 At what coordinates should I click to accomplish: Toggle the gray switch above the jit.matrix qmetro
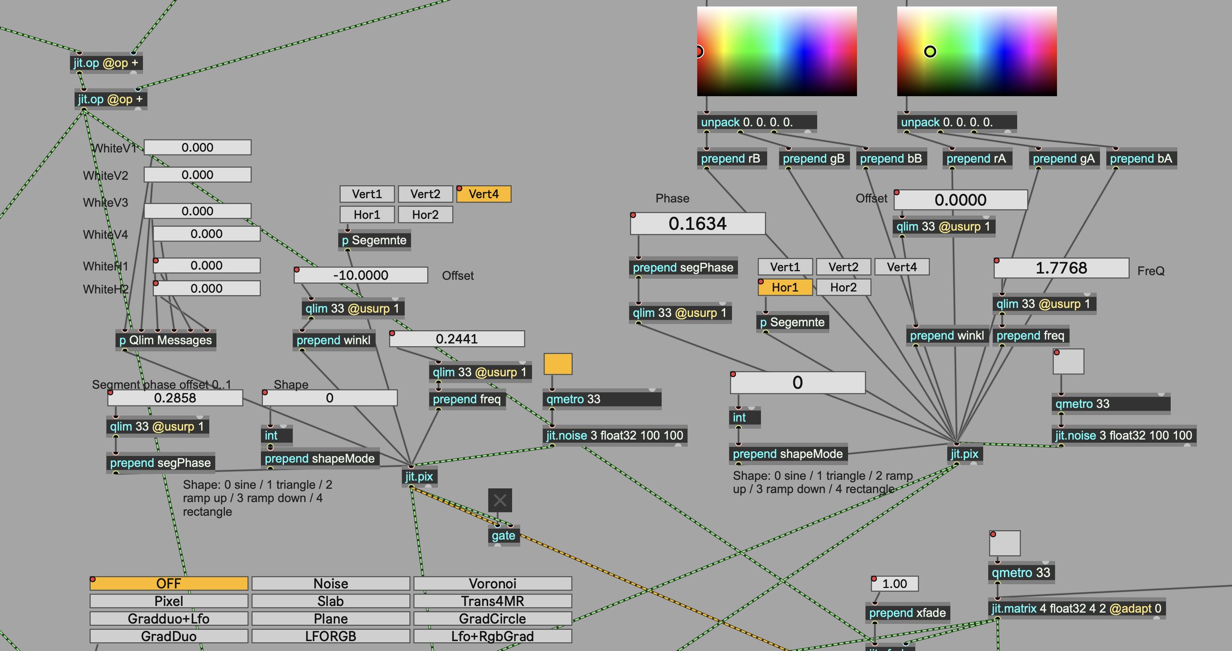pos(1004,543)
